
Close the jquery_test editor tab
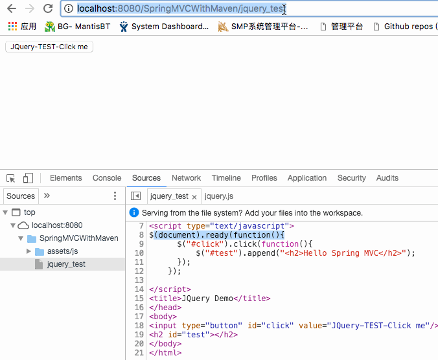194,197
